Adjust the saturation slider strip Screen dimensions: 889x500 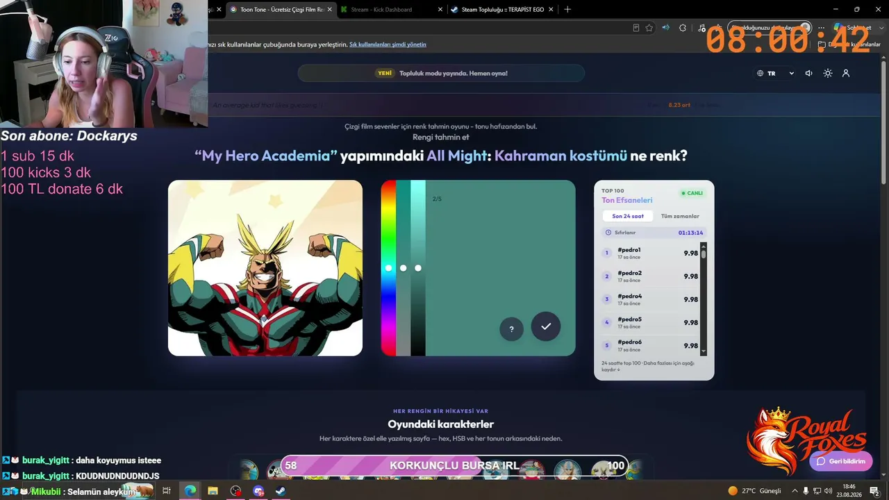coord(403,268)
